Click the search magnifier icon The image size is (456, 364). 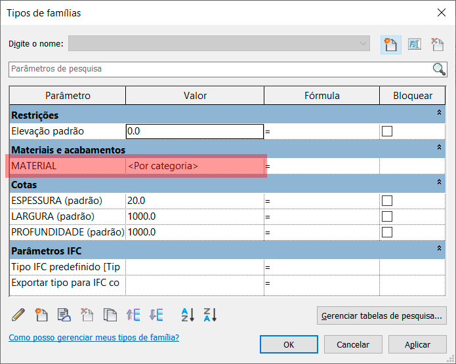439,69
